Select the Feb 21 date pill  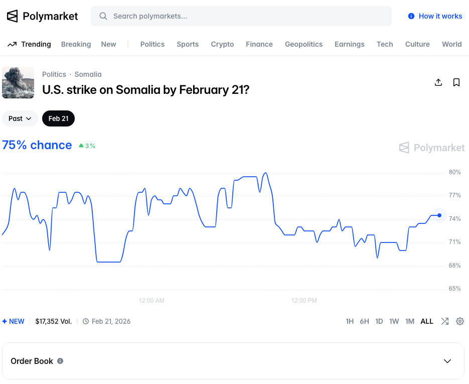click(x=58, y=118)
